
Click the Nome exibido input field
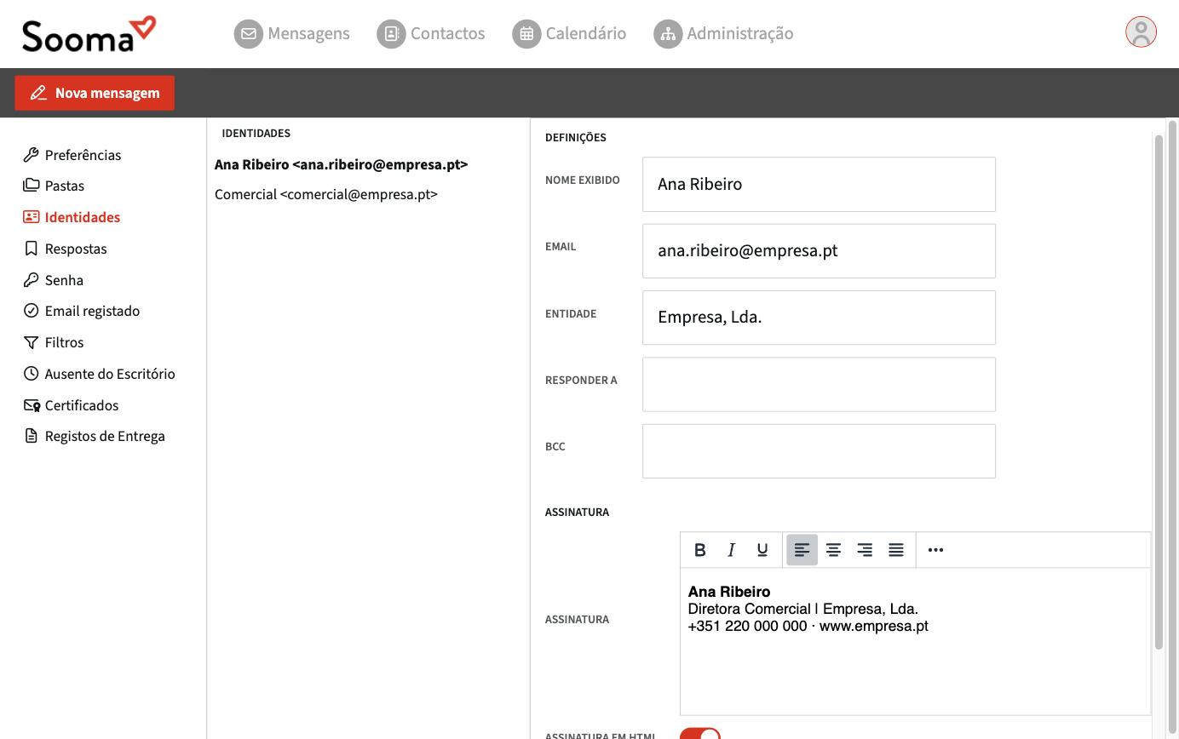[x=819, y=184]
